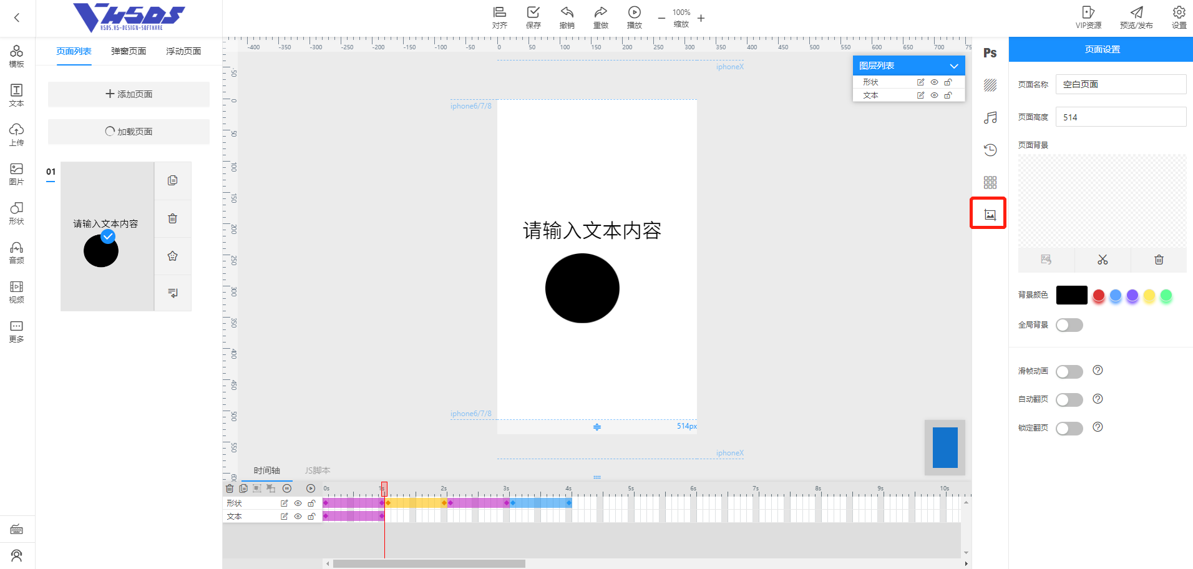Image resolution: width=1193 pixels, height=569 pixels.
Task: Click the 页面名称 input field
Action: tap(1121, 84)
